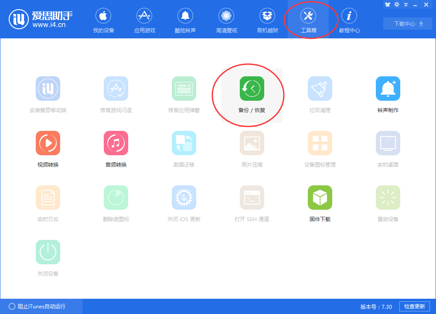Expand the title bar chevron menu
This screenshot has height=314, width=436.
click(x=405, y=4)
